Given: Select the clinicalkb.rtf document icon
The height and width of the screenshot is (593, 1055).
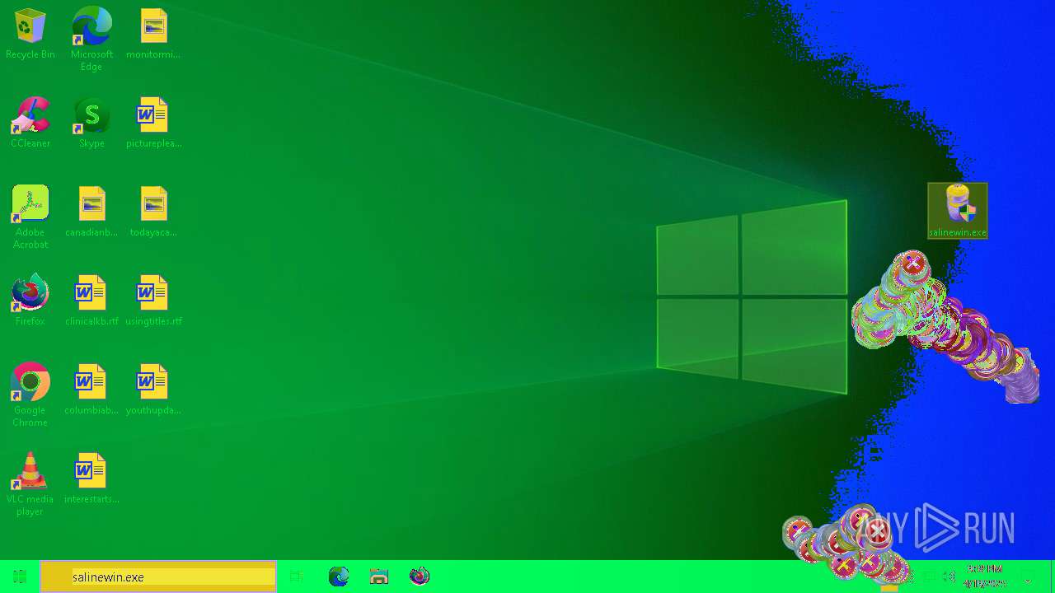Looking at the screenshot, I should click(x=91, y=301).
